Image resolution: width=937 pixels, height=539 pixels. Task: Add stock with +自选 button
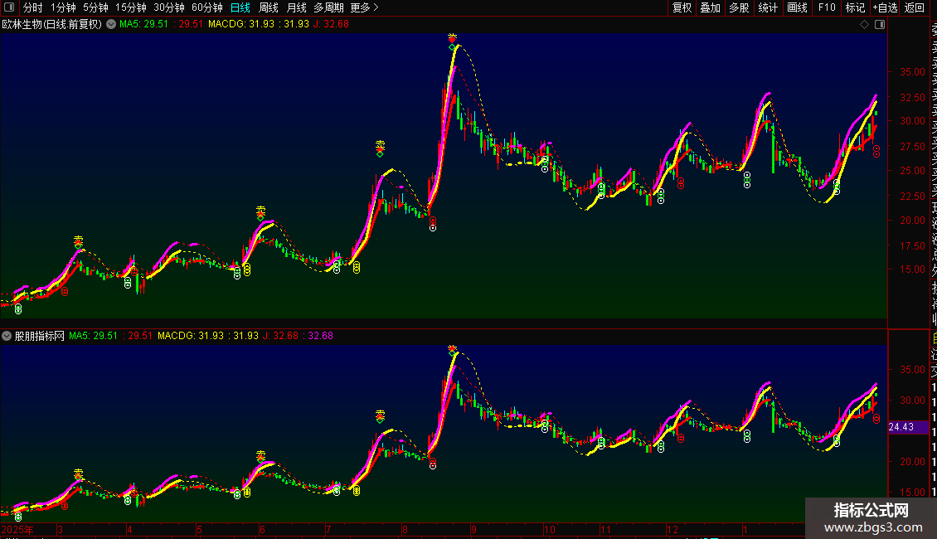tap(885, 7)
